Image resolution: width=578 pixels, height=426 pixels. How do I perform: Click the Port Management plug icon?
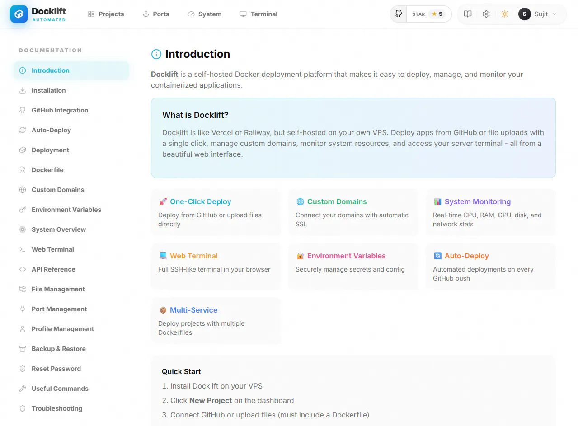[x=23, y=309]
